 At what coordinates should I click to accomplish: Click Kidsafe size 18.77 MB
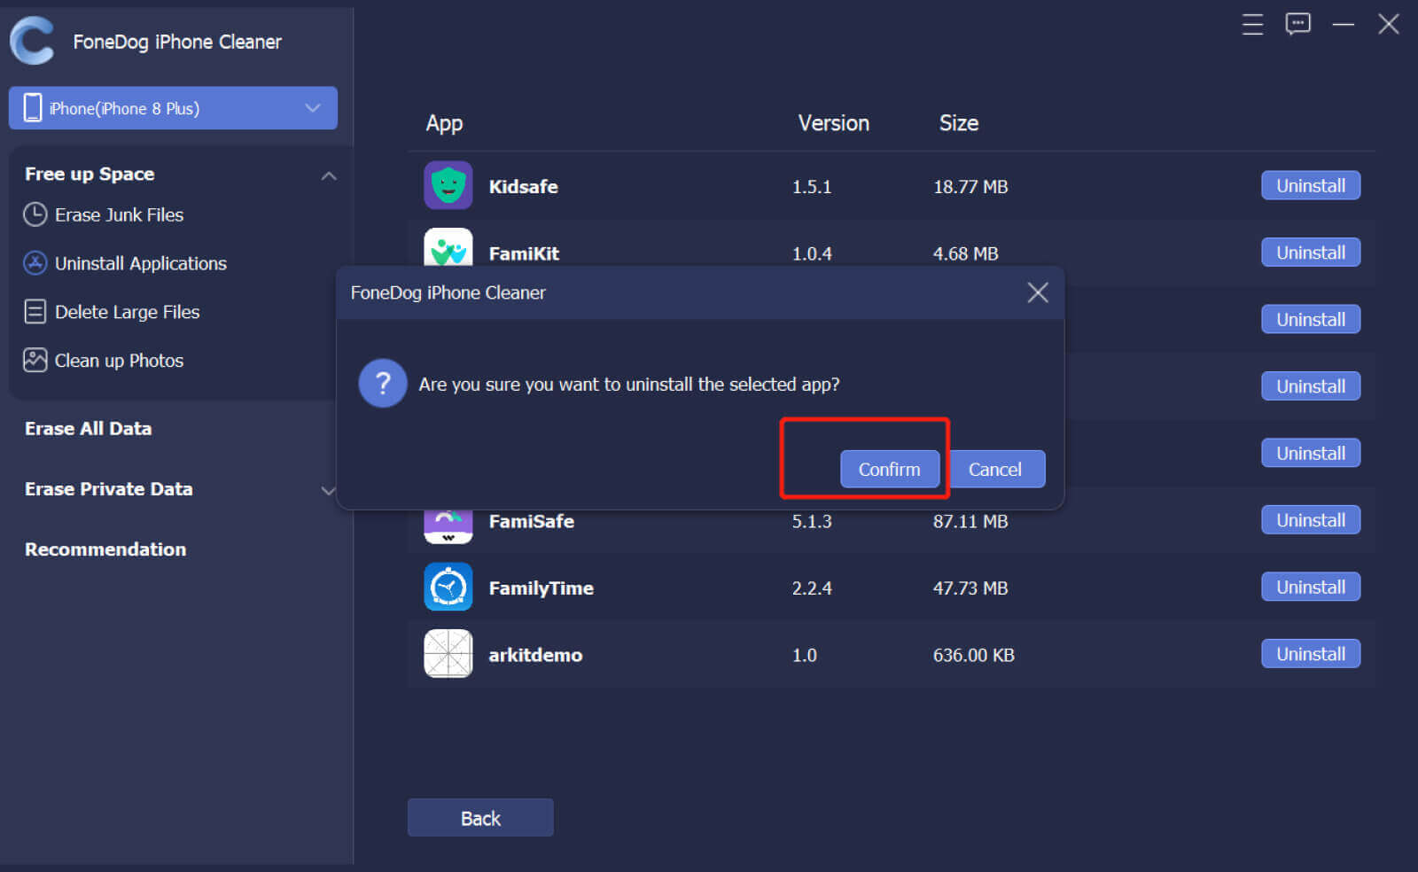970,186
